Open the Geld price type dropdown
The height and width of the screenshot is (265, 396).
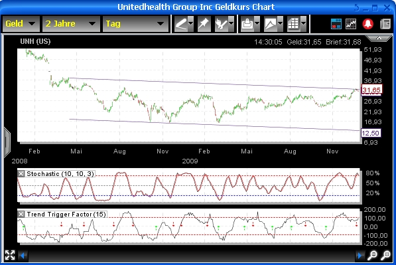point(21,24)
